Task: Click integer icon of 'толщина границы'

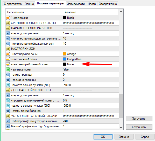Action: pos(8,80)
